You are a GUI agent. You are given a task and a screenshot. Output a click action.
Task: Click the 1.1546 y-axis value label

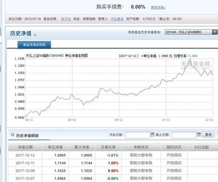(19, 59)
